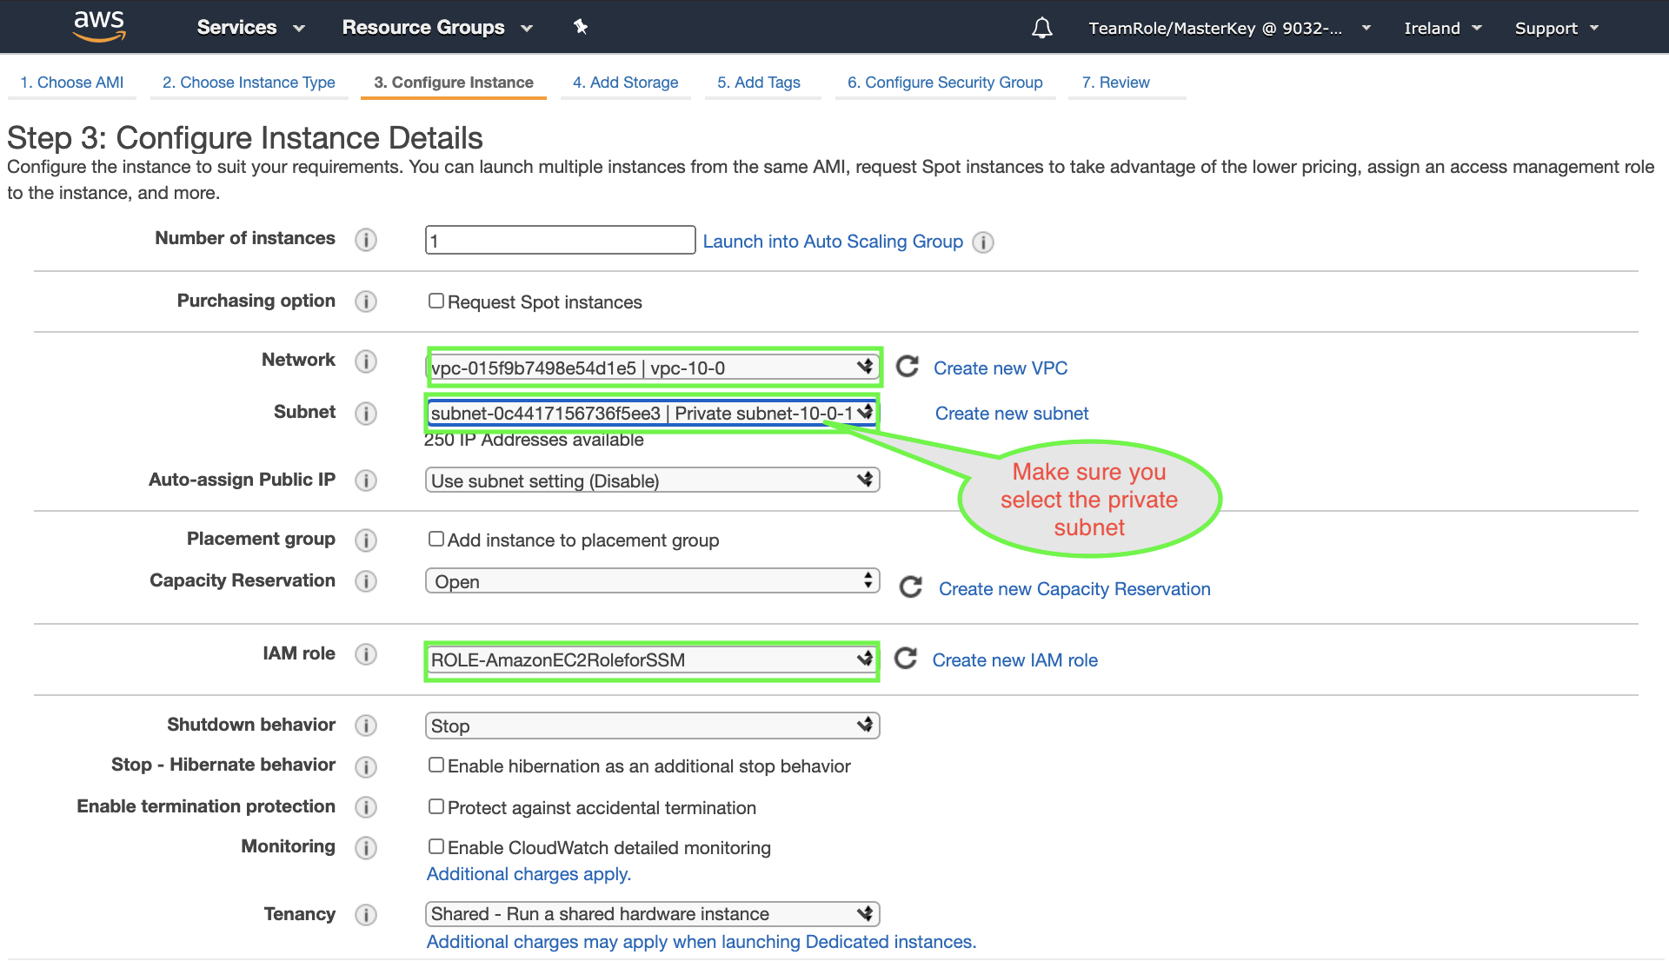1669x961 pixels.
Task: Show info for Auto-assign Public IP
Action: click(x=366, y=480)
